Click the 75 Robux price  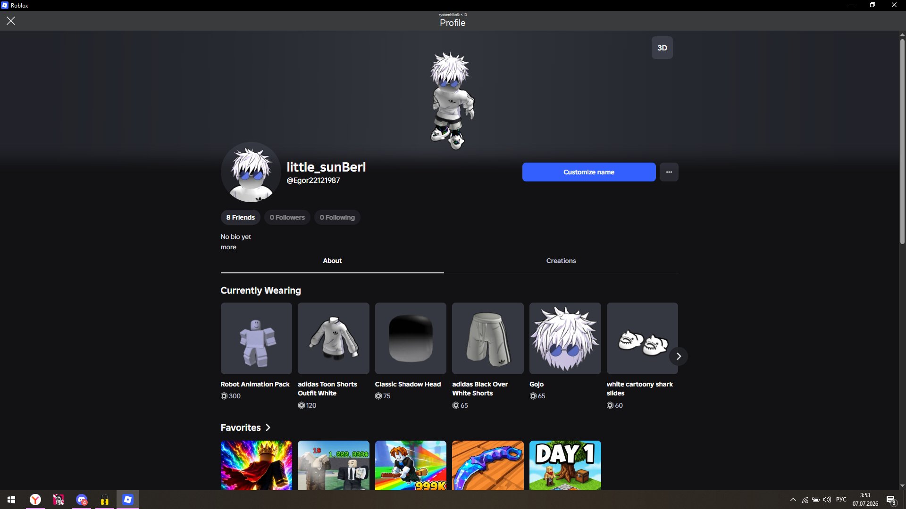coord(383,396)
